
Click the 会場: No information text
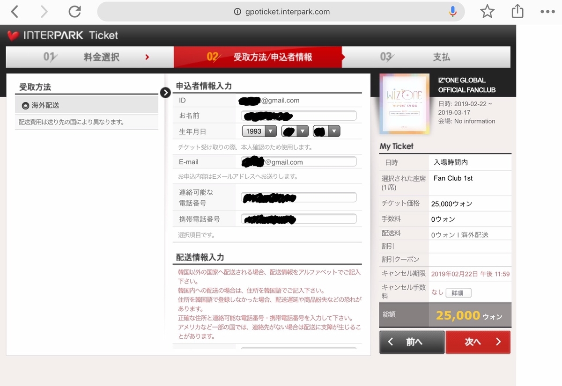tap(466, 121)
